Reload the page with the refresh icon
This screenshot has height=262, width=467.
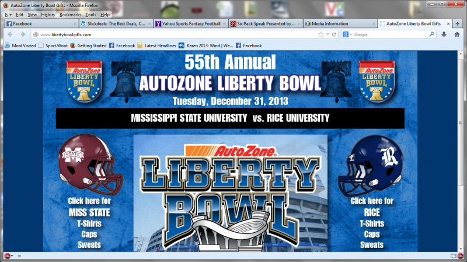[x=334, y=34]
